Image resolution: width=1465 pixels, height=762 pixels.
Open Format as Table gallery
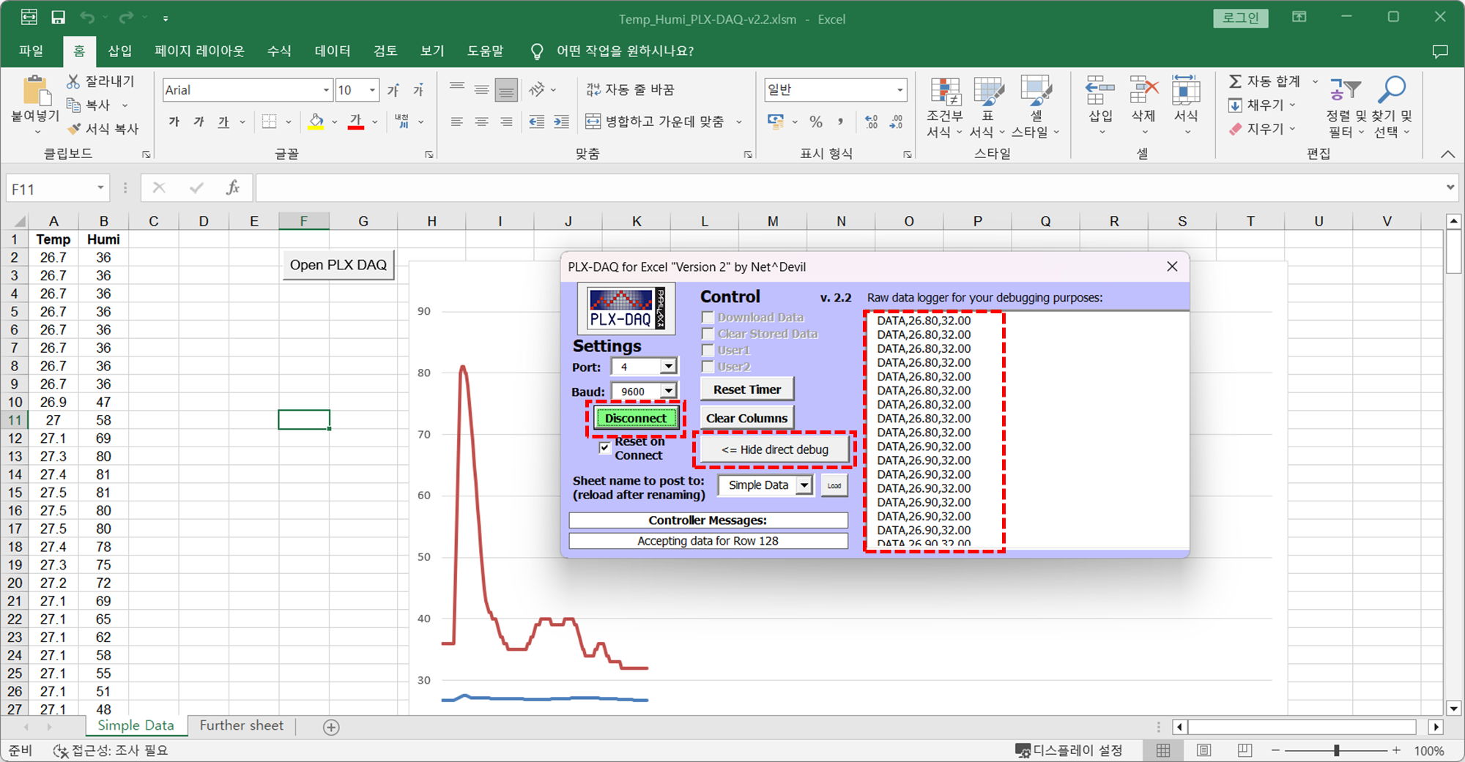[987, 107]
